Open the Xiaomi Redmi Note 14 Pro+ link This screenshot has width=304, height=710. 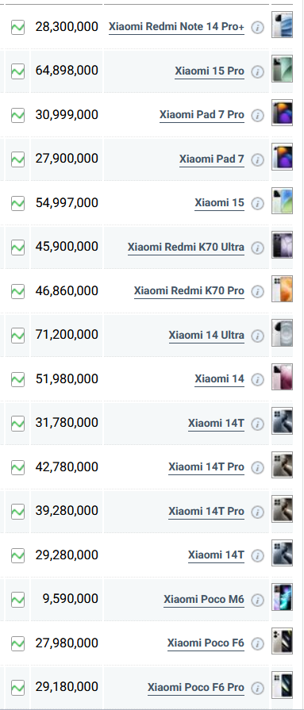[x=176, y=27]
